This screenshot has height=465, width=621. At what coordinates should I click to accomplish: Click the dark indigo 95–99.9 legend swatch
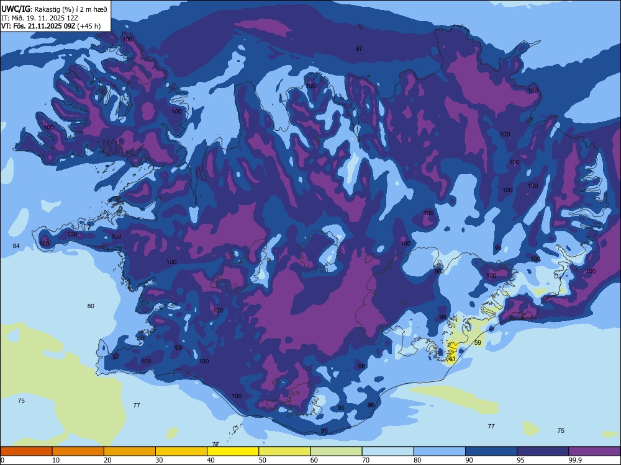click(543, 451)
